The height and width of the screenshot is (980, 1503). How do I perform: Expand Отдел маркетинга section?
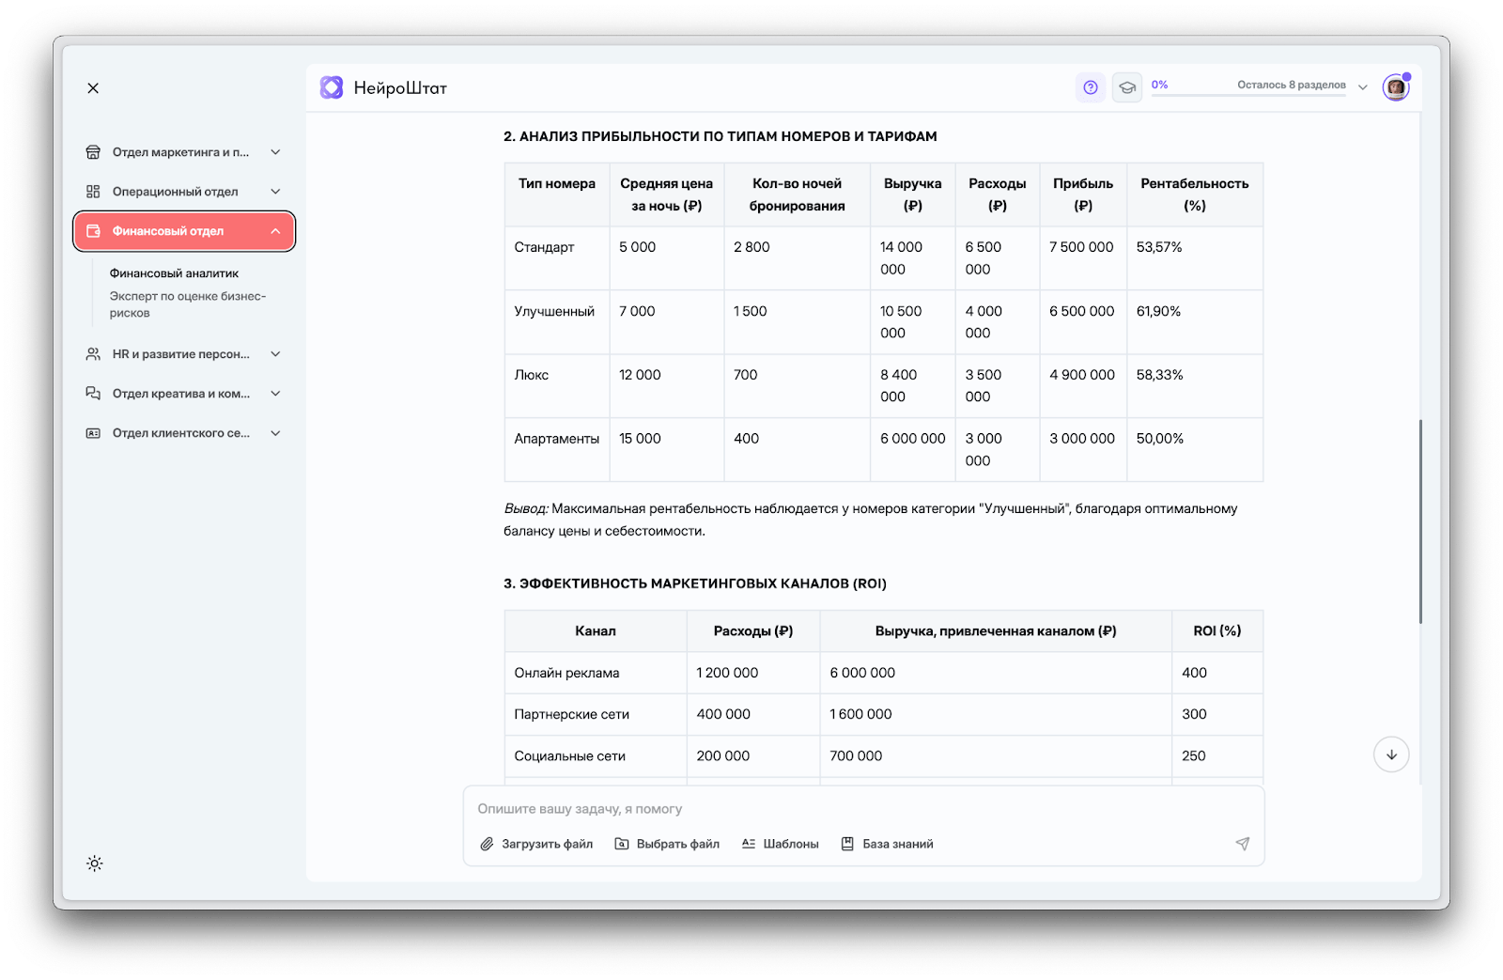click(x=183, y=152)
